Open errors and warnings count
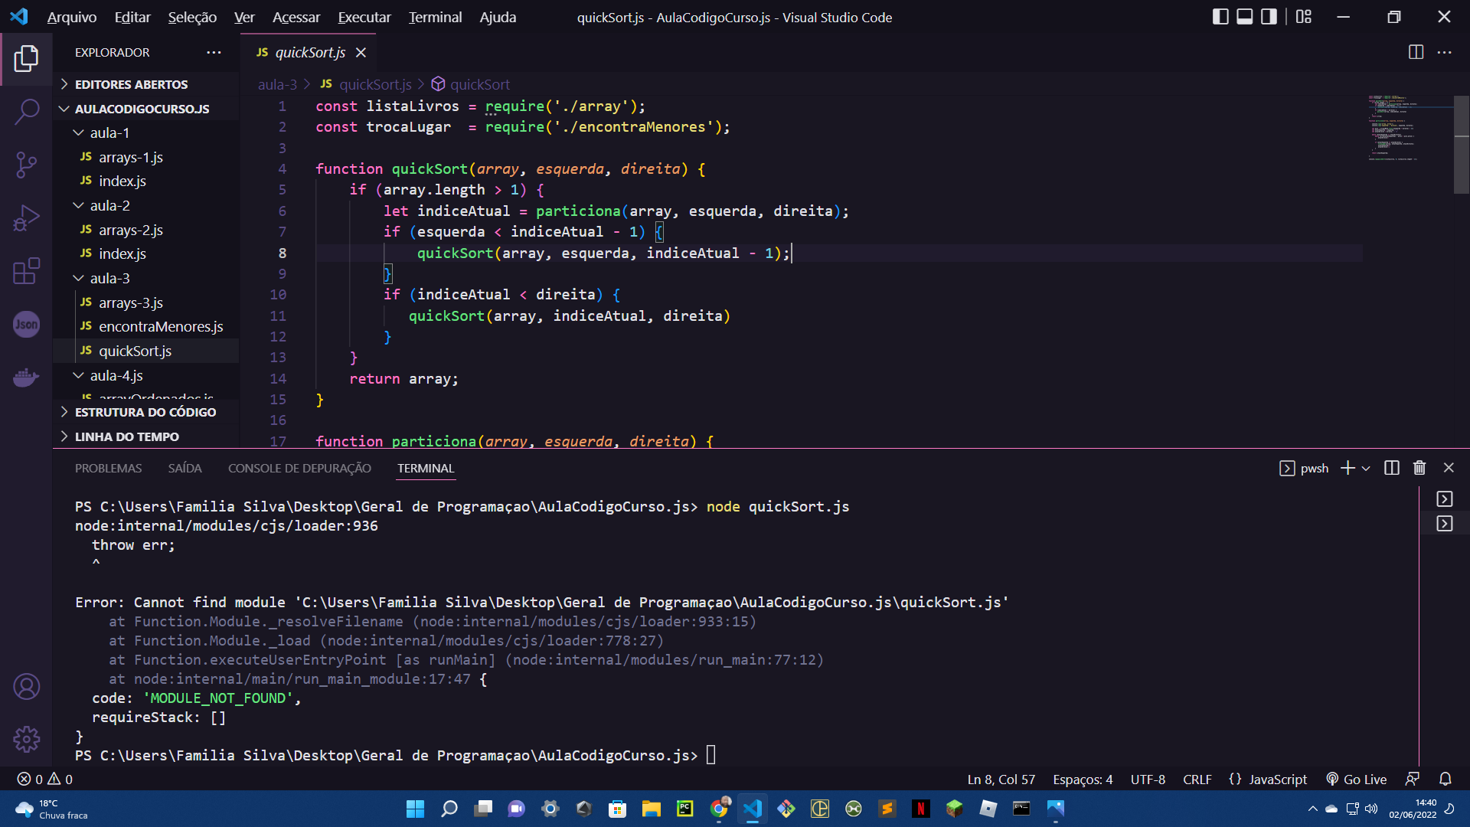 [44, 779]
